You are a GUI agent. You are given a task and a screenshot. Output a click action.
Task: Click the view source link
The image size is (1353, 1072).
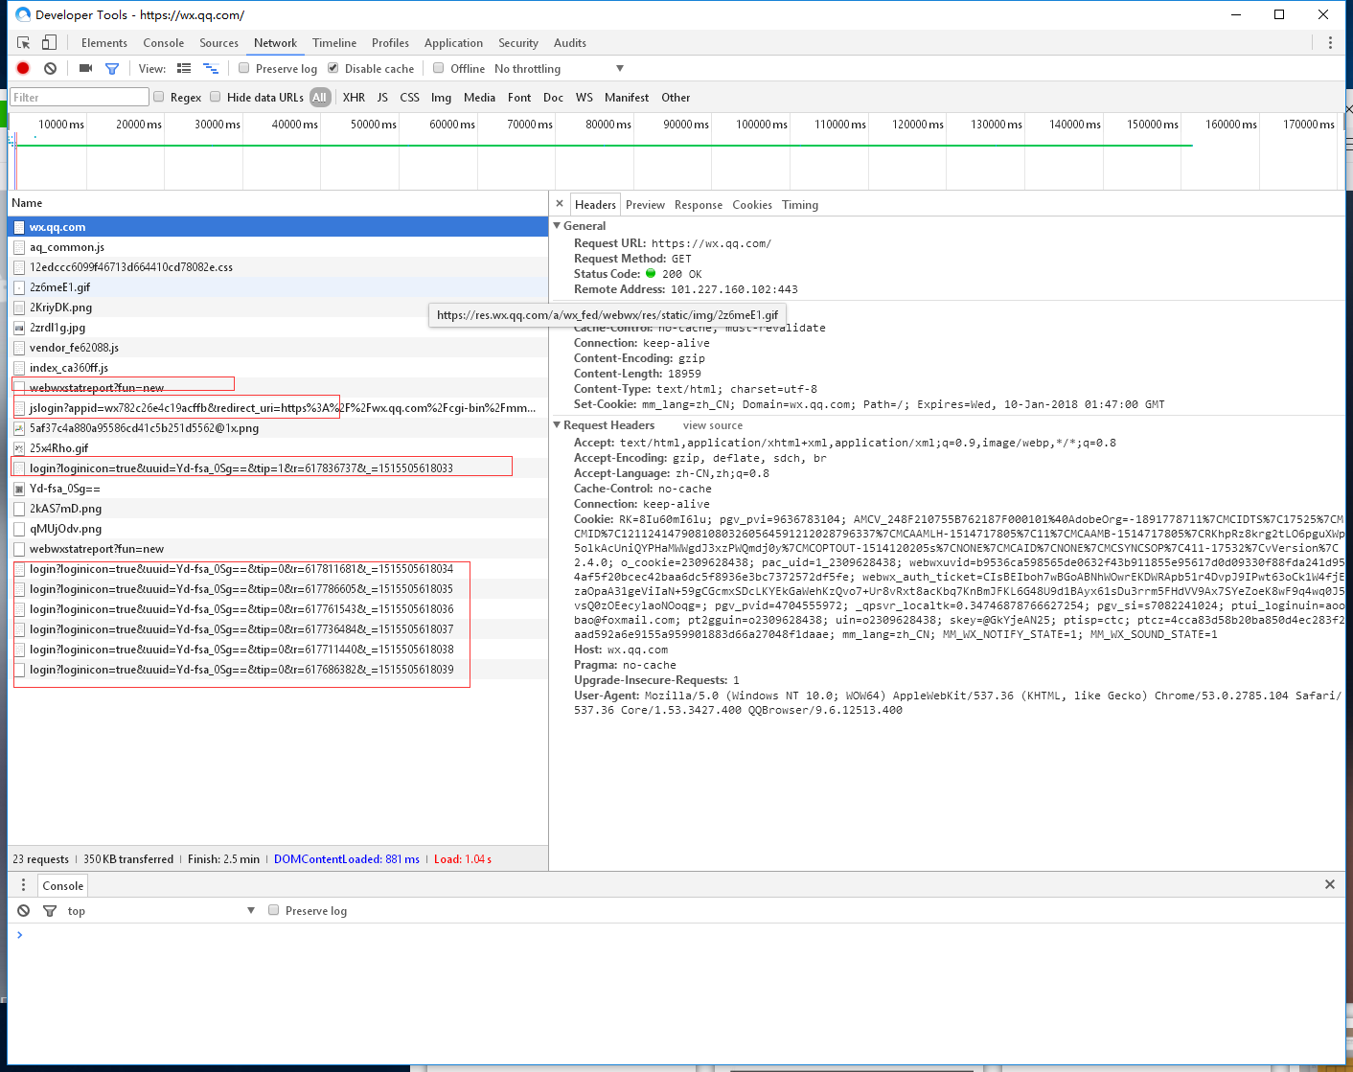pos(713,425)
